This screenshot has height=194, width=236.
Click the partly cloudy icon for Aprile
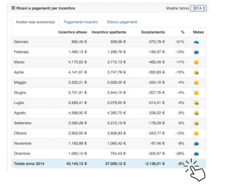[x=196, y=72]
